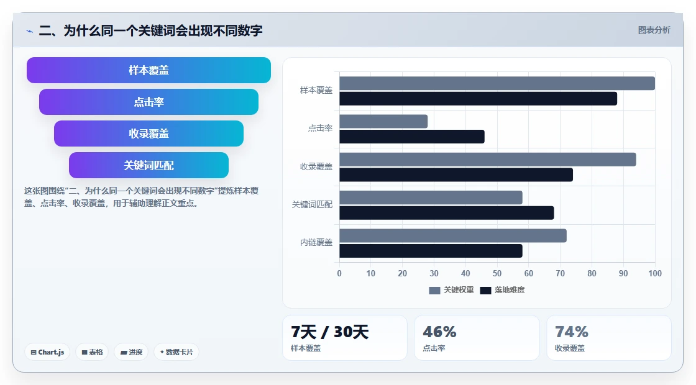The width and height of the screenshot is (696, 385).
Task: Toggle the 落地难度 legend series
Action: point(503,290)
